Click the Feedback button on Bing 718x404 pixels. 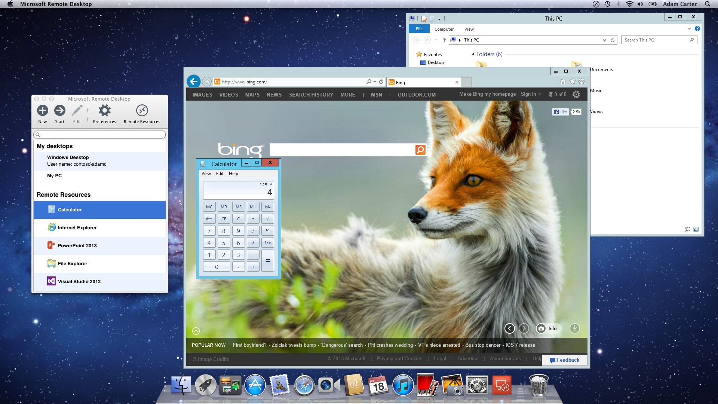point(564,360)
